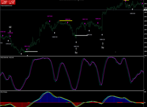Click the red one-click Sell button showing 09
Viewport: 147px width, 107px height.
tap(4, 2)
